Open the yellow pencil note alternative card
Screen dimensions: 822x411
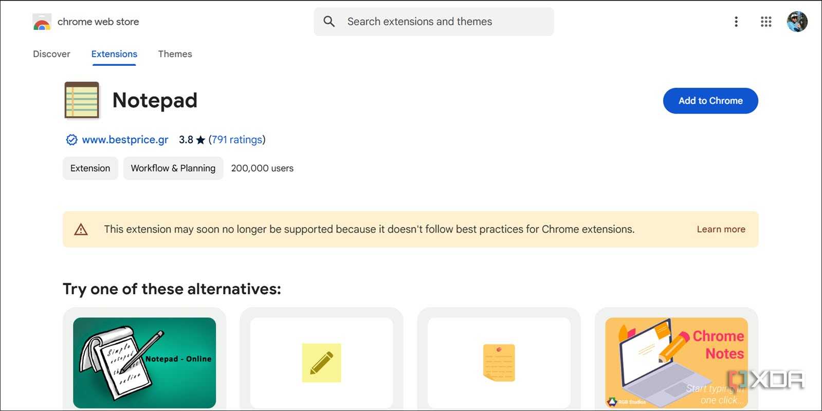click(321, 360)
